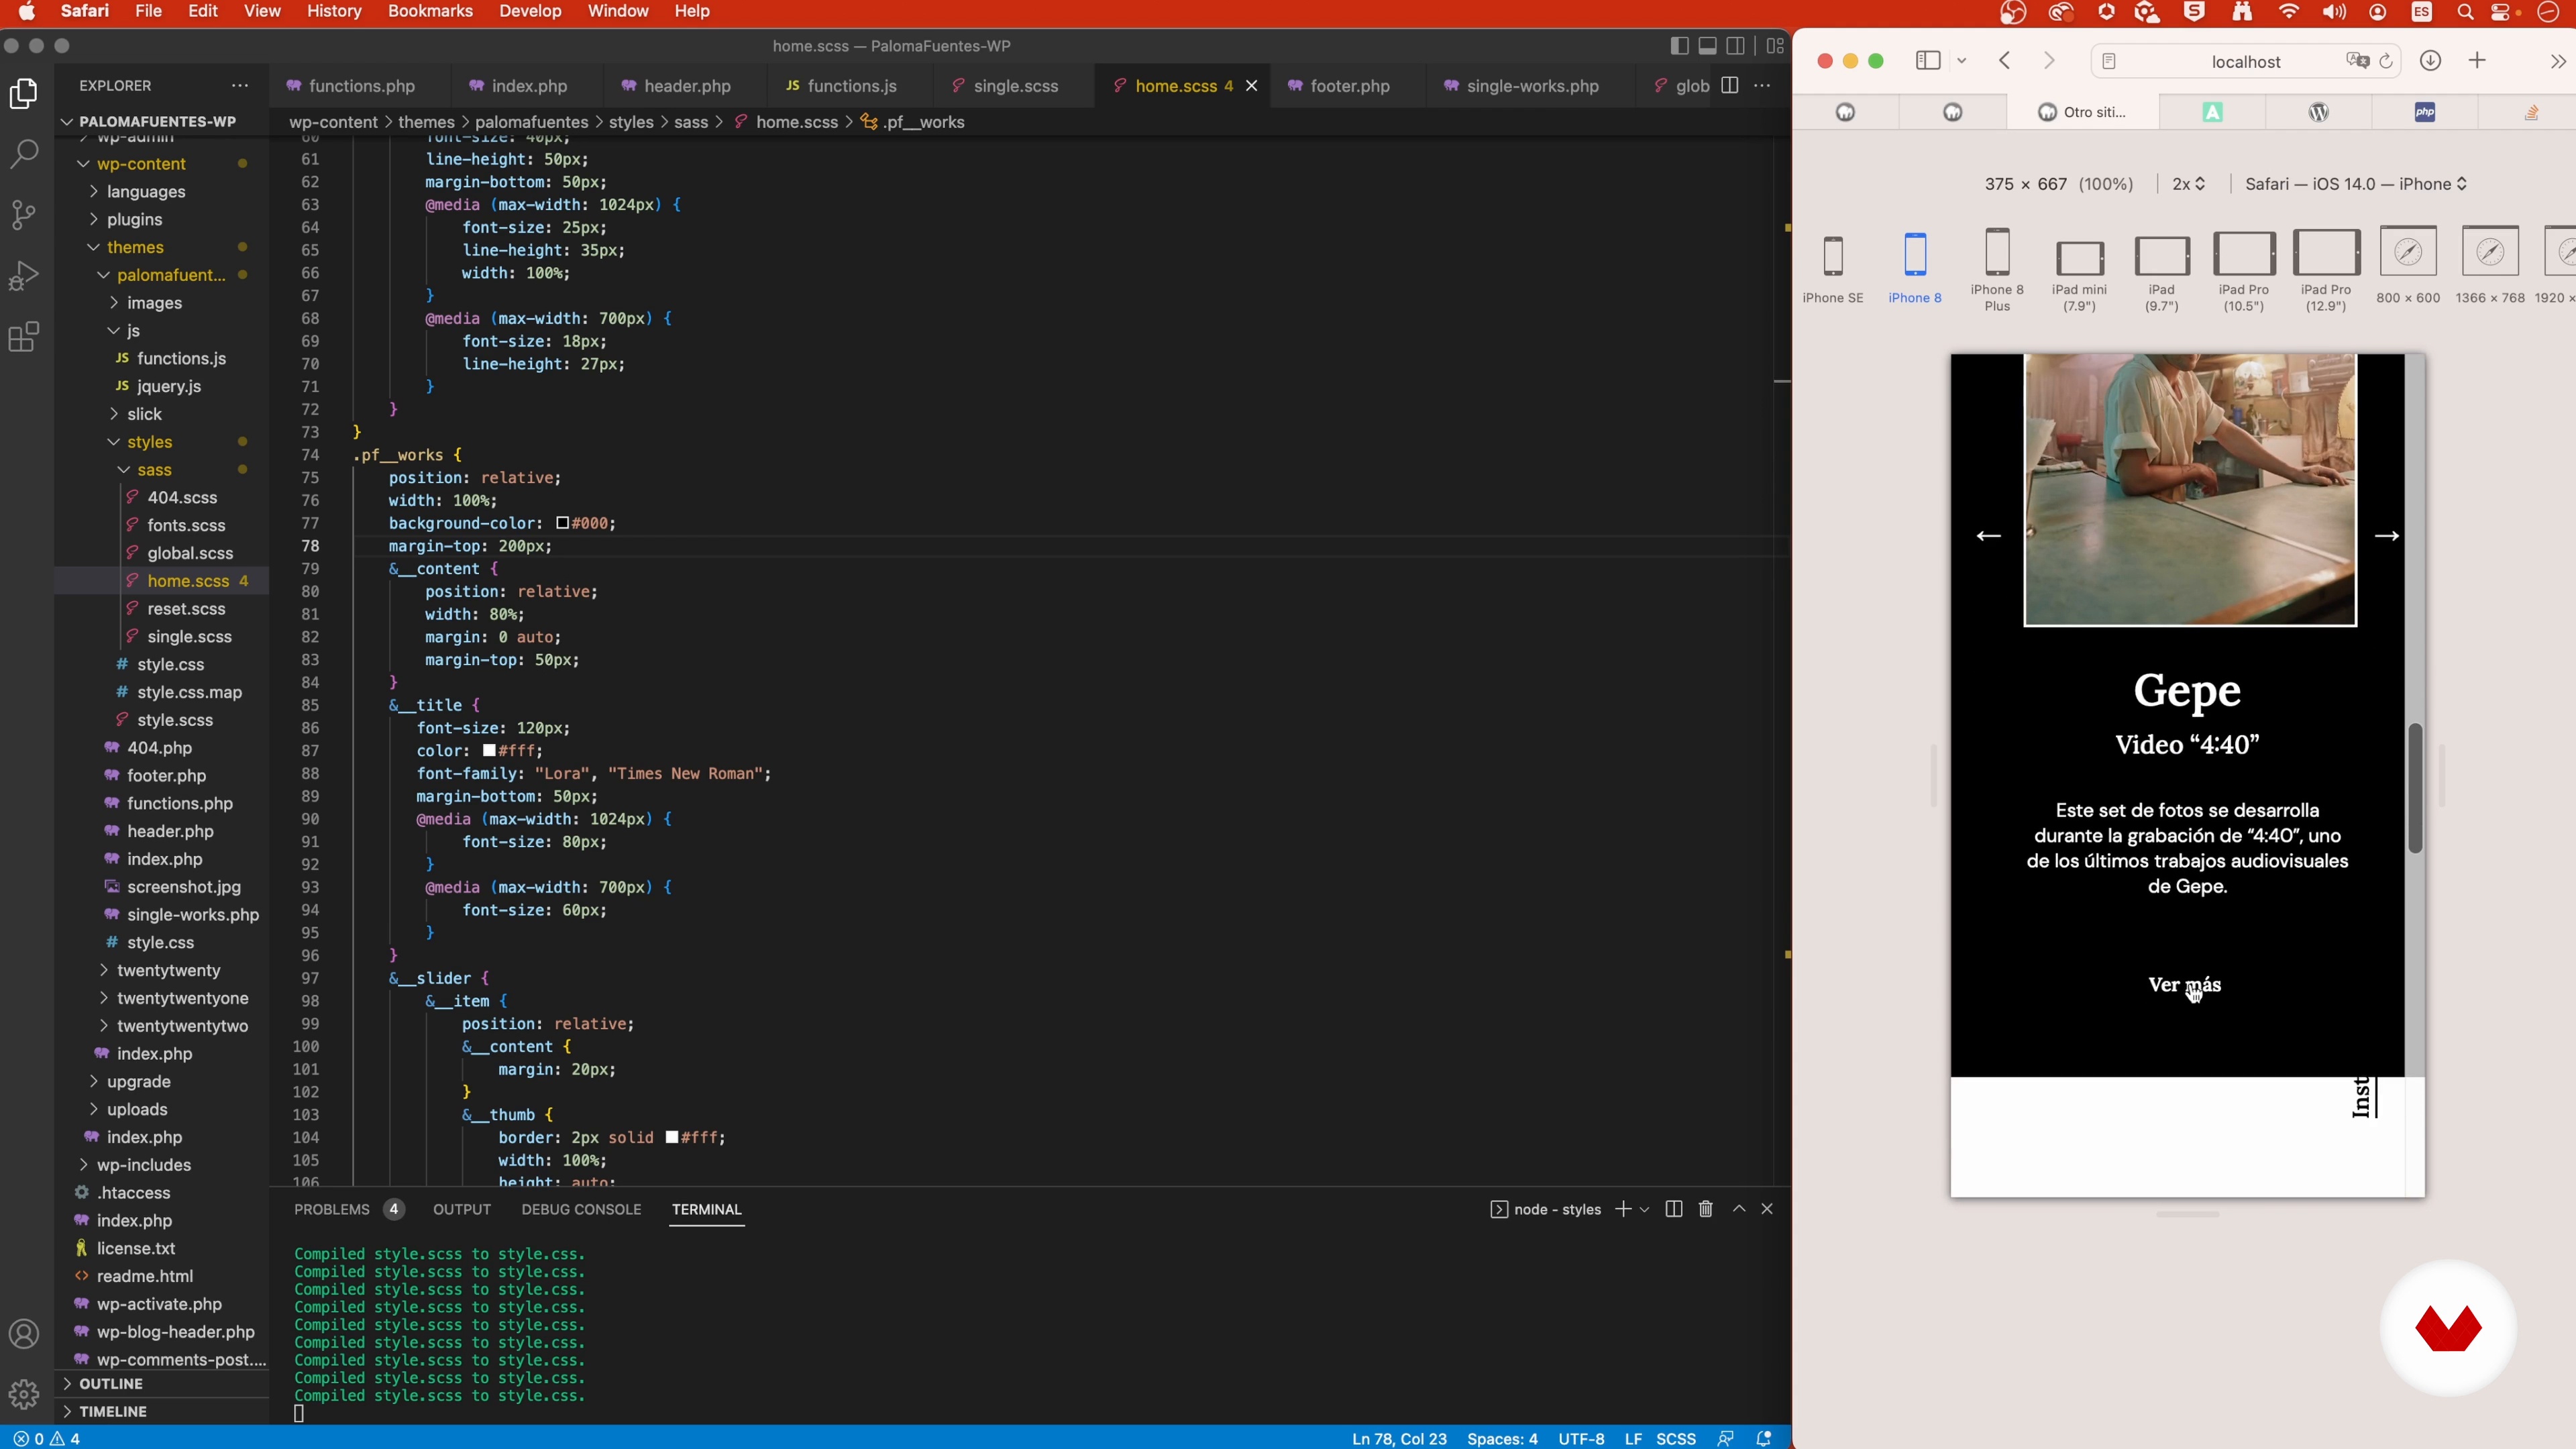Open the Explorer view in activity bar
This screenshot has height=1449, width=2576.
pyautogui.click(x=24, y=94)
